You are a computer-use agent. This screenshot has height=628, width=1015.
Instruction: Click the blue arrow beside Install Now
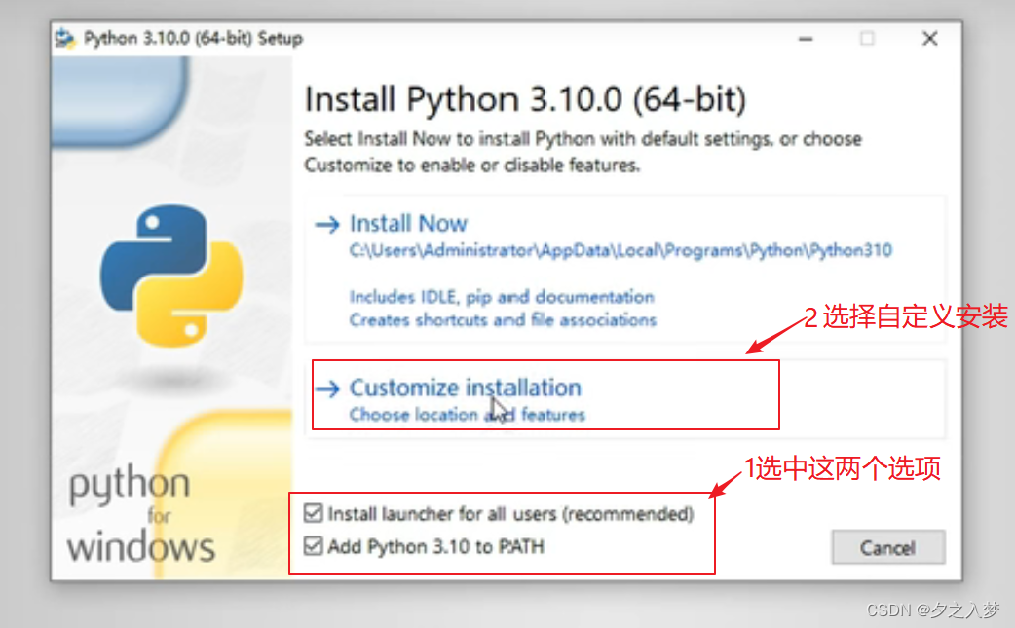pos(326,223)
